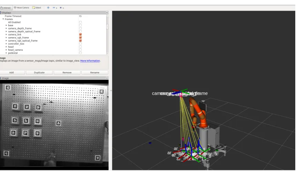Viewport: 297px width, 171px height.
Task: Click the Frame Timeout value 15
Action: [80, 16]
